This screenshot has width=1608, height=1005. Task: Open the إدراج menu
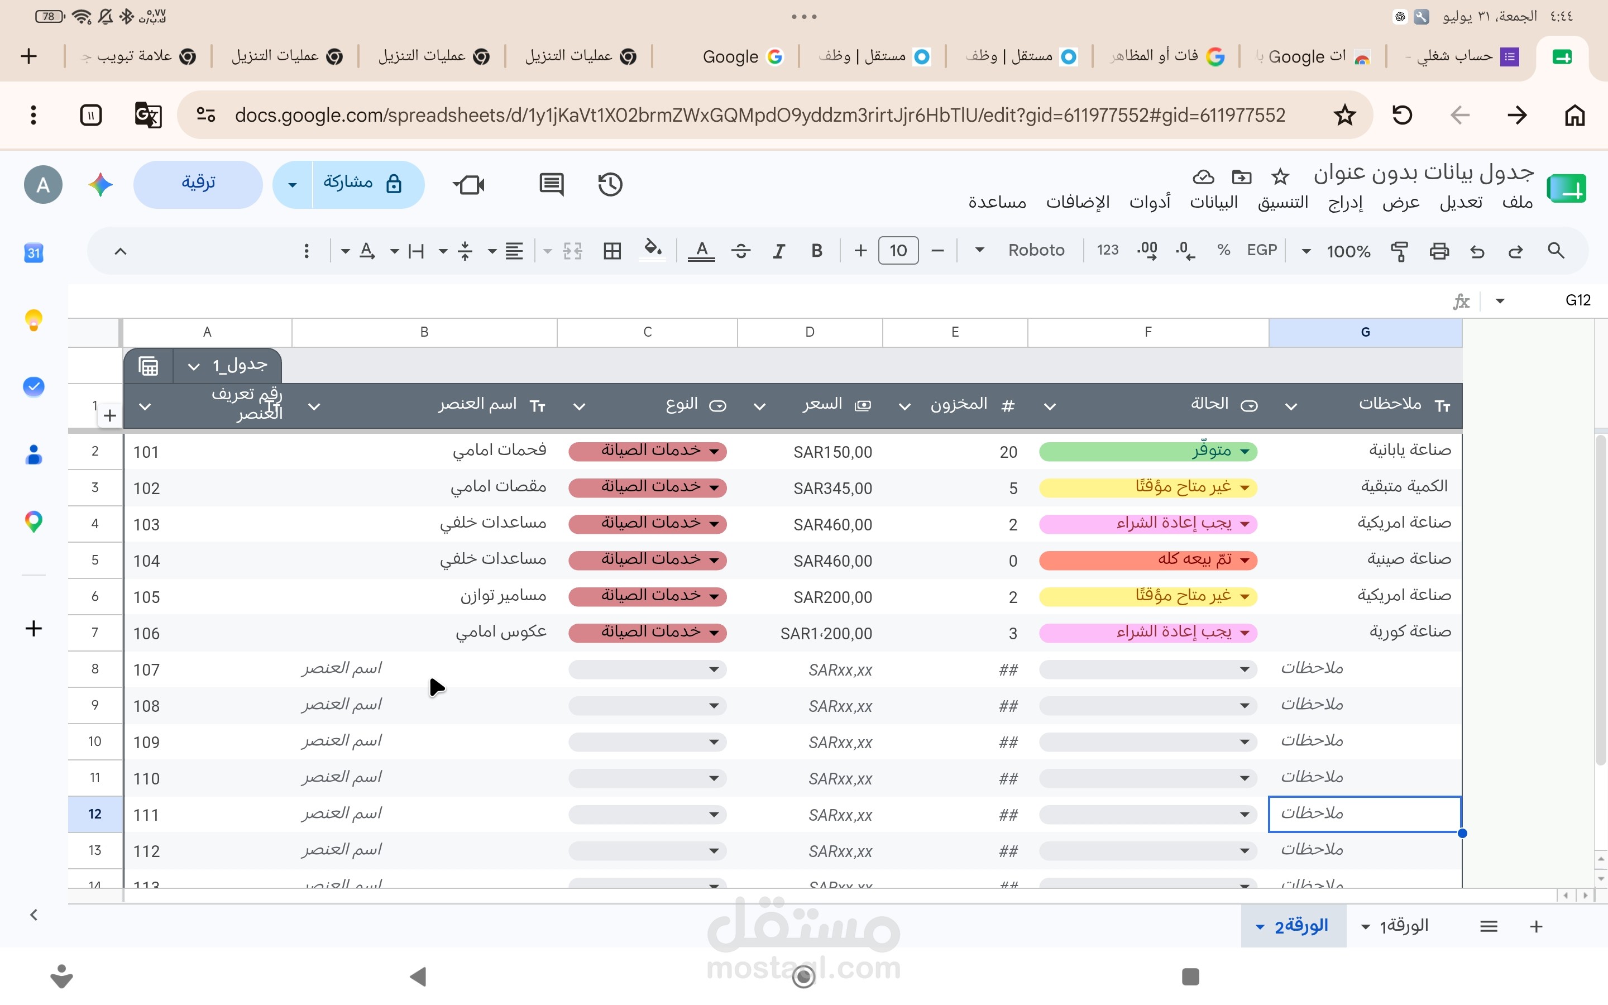click(1345, 202)
